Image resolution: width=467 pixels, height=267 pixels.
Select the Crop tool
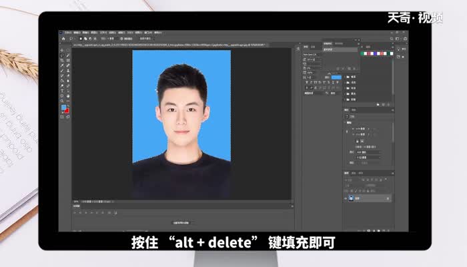coord(62,60)
